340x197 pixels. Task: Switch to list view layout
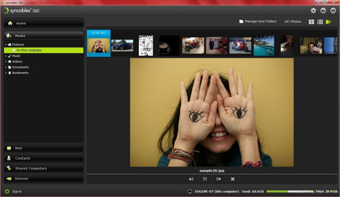coord(320,22)
